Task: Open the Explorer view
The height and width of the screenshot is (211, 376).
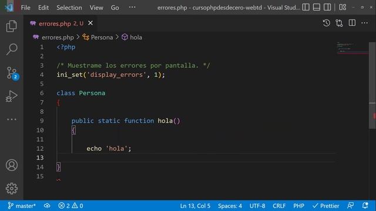Action: (12, 26)
